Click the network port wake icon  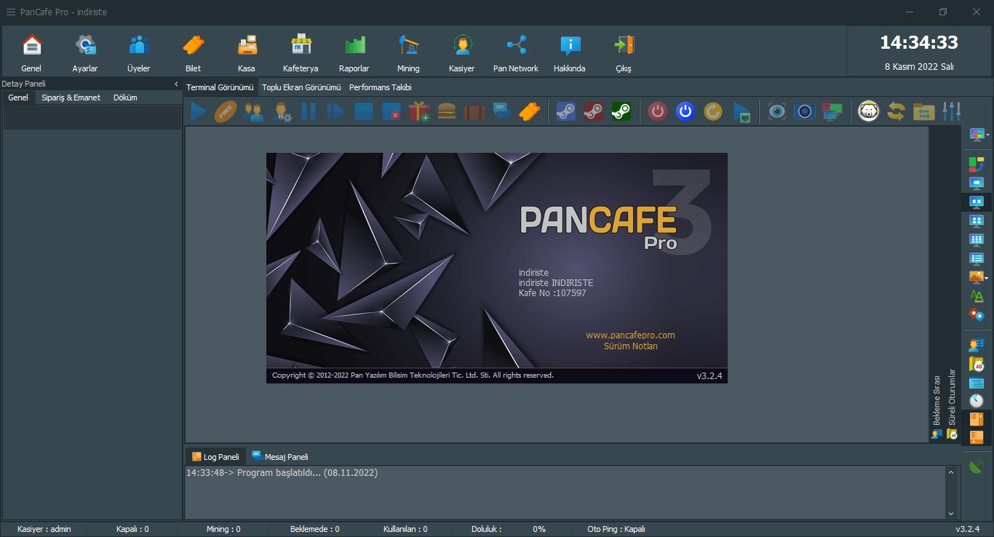tap(741, 111)
